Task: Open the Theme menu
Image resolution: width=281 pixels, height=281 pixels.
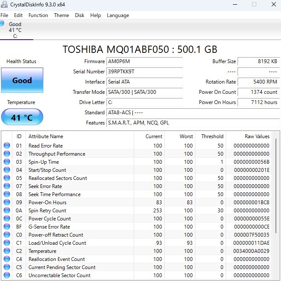Action: point(61,15)
